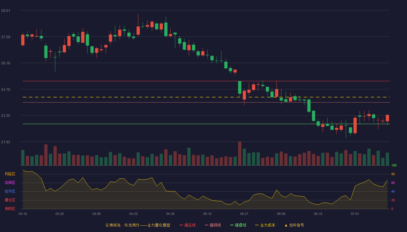The width and height of the screenshot is (407, 232).
Task: Click the 100 indicator scale label
Action: pos(394,165)
